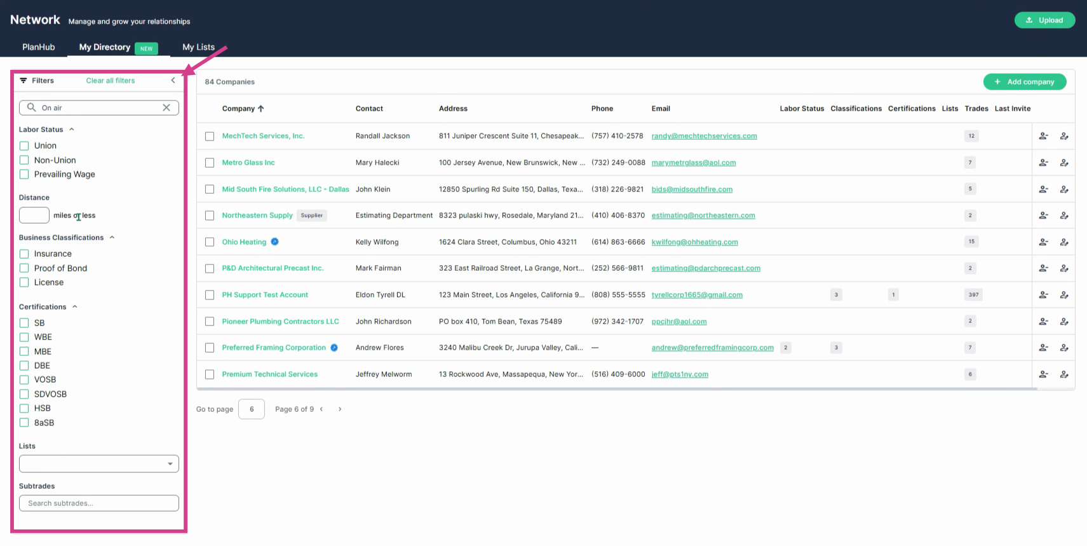The image size is (1087, 546).
Task: Click the Distance miles input field
Action: (34, 215)
